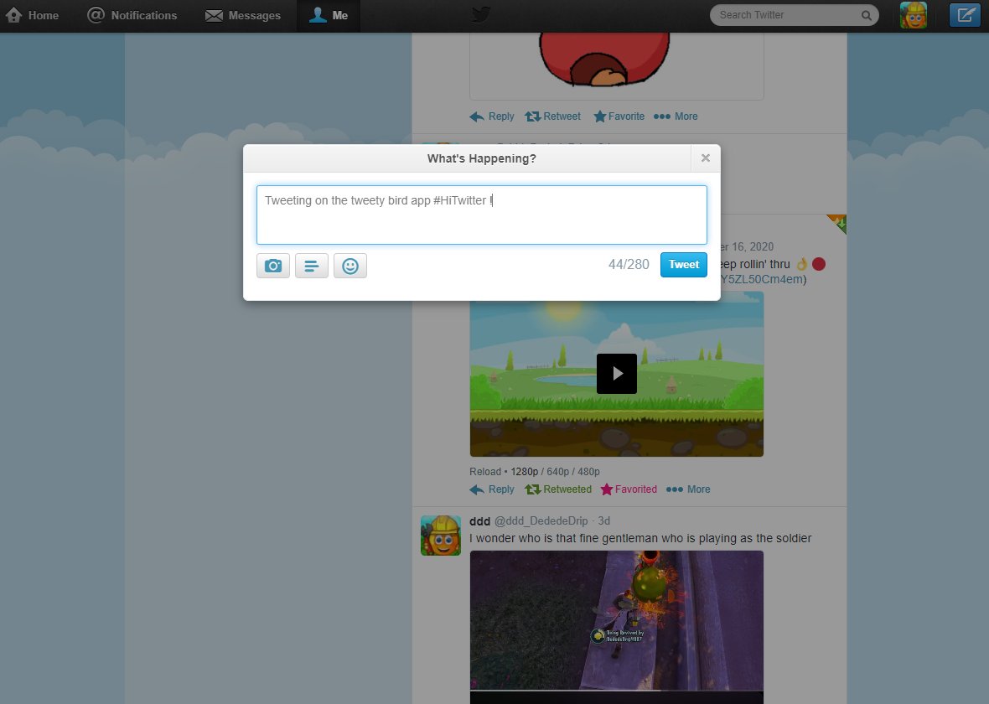Open the profile avatar in top bar

pyautogui.click(x=914, y=15)
